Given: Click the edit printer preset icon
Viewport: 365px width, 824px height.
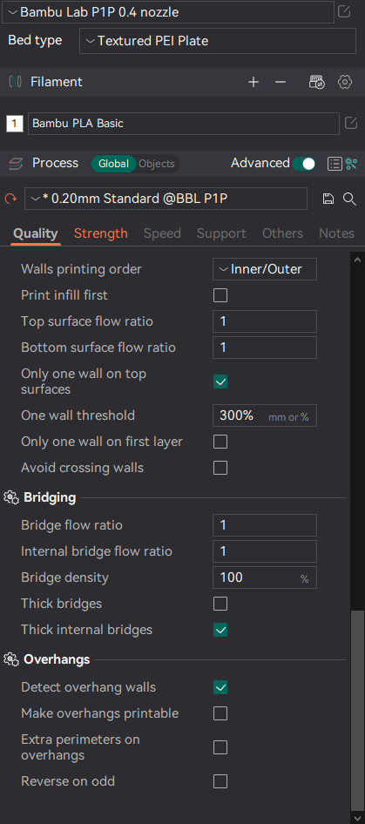Looking at the screenshot, I should [x=344, y=11].
